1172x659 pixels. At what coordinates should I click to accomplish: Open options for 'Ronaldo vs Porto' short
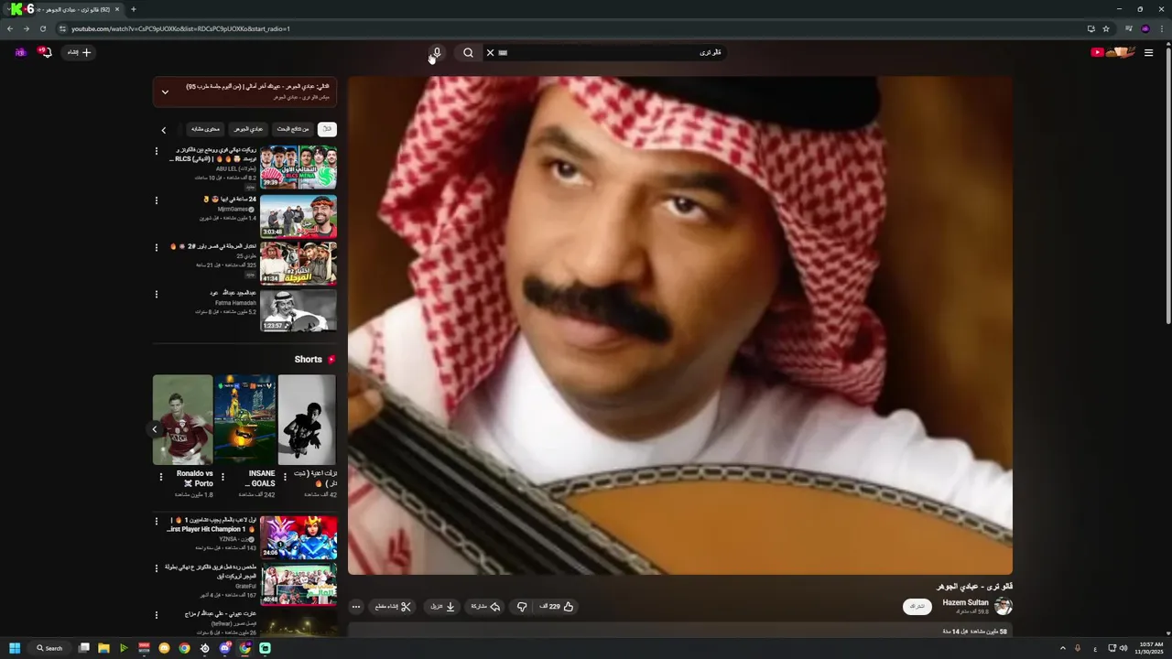[161, 477]
